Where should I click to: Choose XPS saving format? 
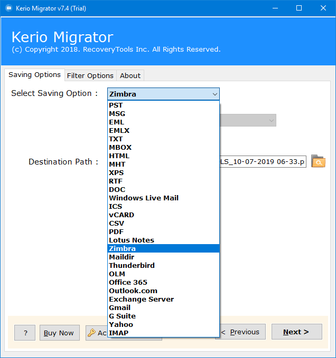click(x=163, y=173)
